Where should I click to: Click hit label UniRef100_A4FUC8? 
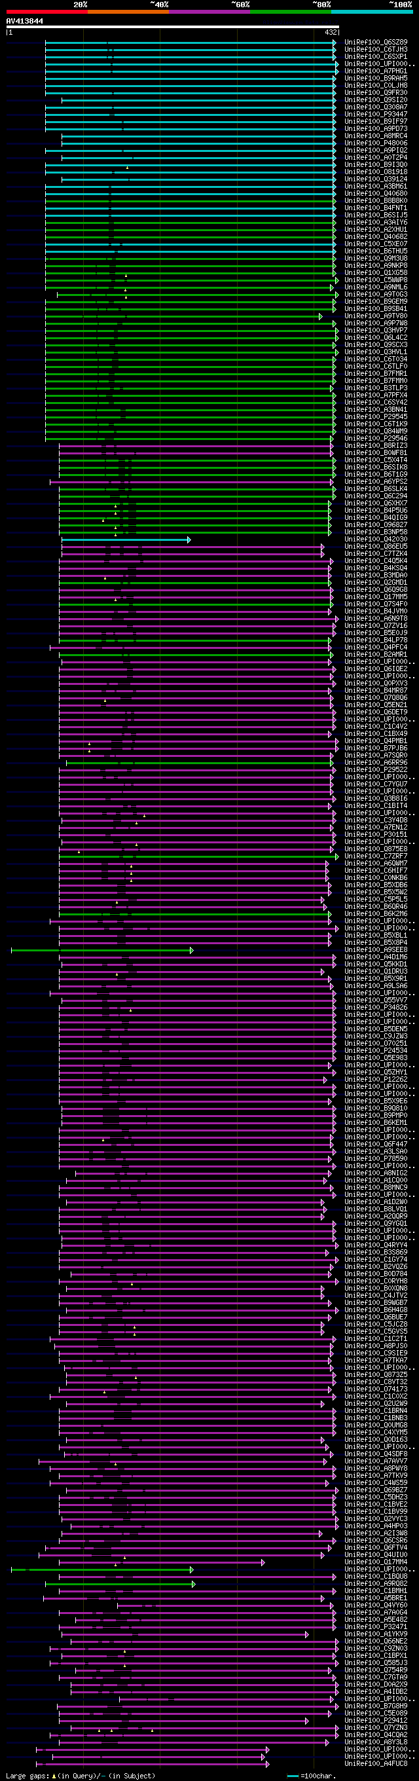click(x=376, y=1764)
